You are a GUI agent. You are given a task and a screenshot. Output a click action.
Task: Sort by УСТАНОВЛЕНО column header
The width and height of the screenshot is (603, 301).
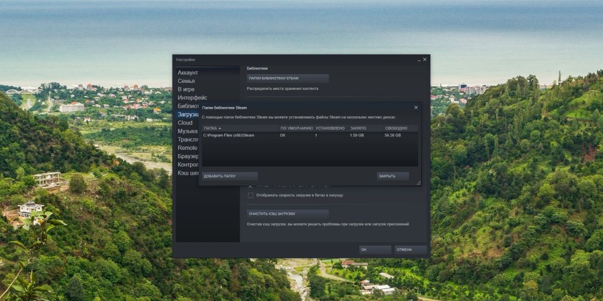click(330, 128)
